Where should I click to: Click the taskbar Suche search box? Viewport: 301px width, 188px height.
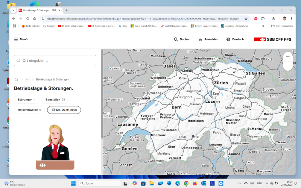tap(100, 183)
